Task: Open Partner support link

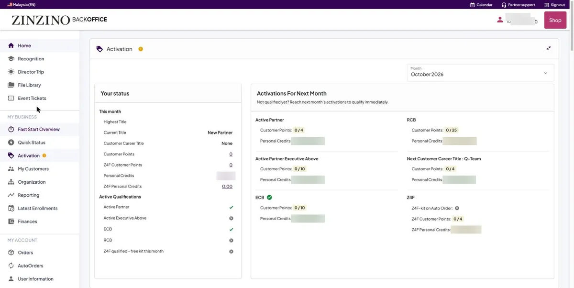Action: [x=518, y=5]
